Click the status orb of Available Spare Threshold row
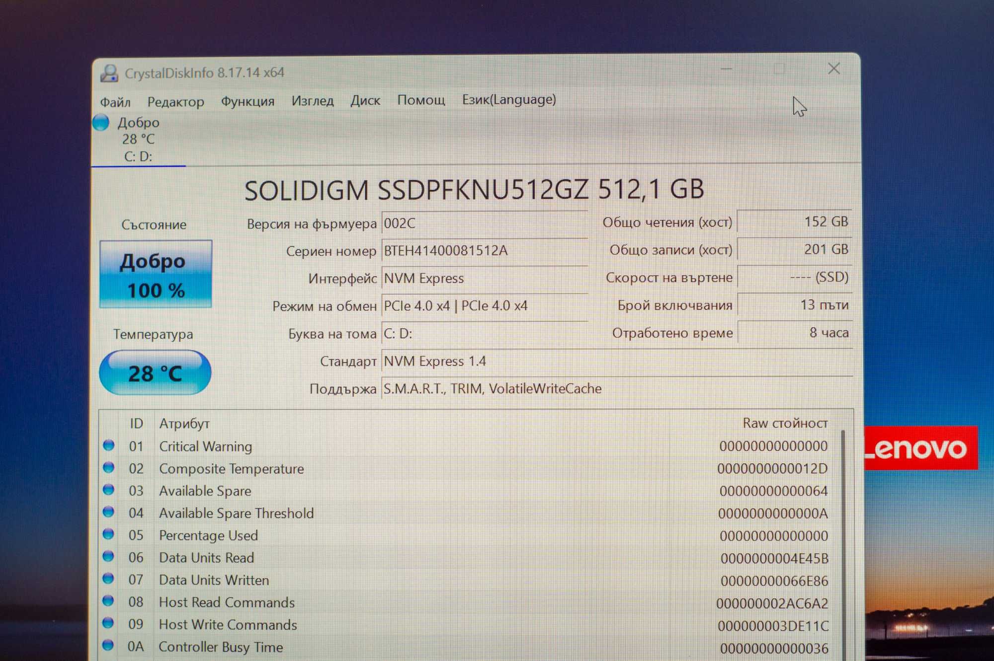The width and height of the screenshot is (994, 661). click(109, 512)
